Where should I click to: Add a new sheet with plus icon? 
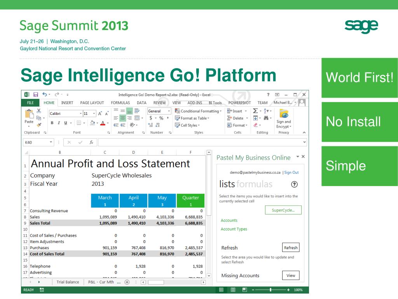[127, 282]
